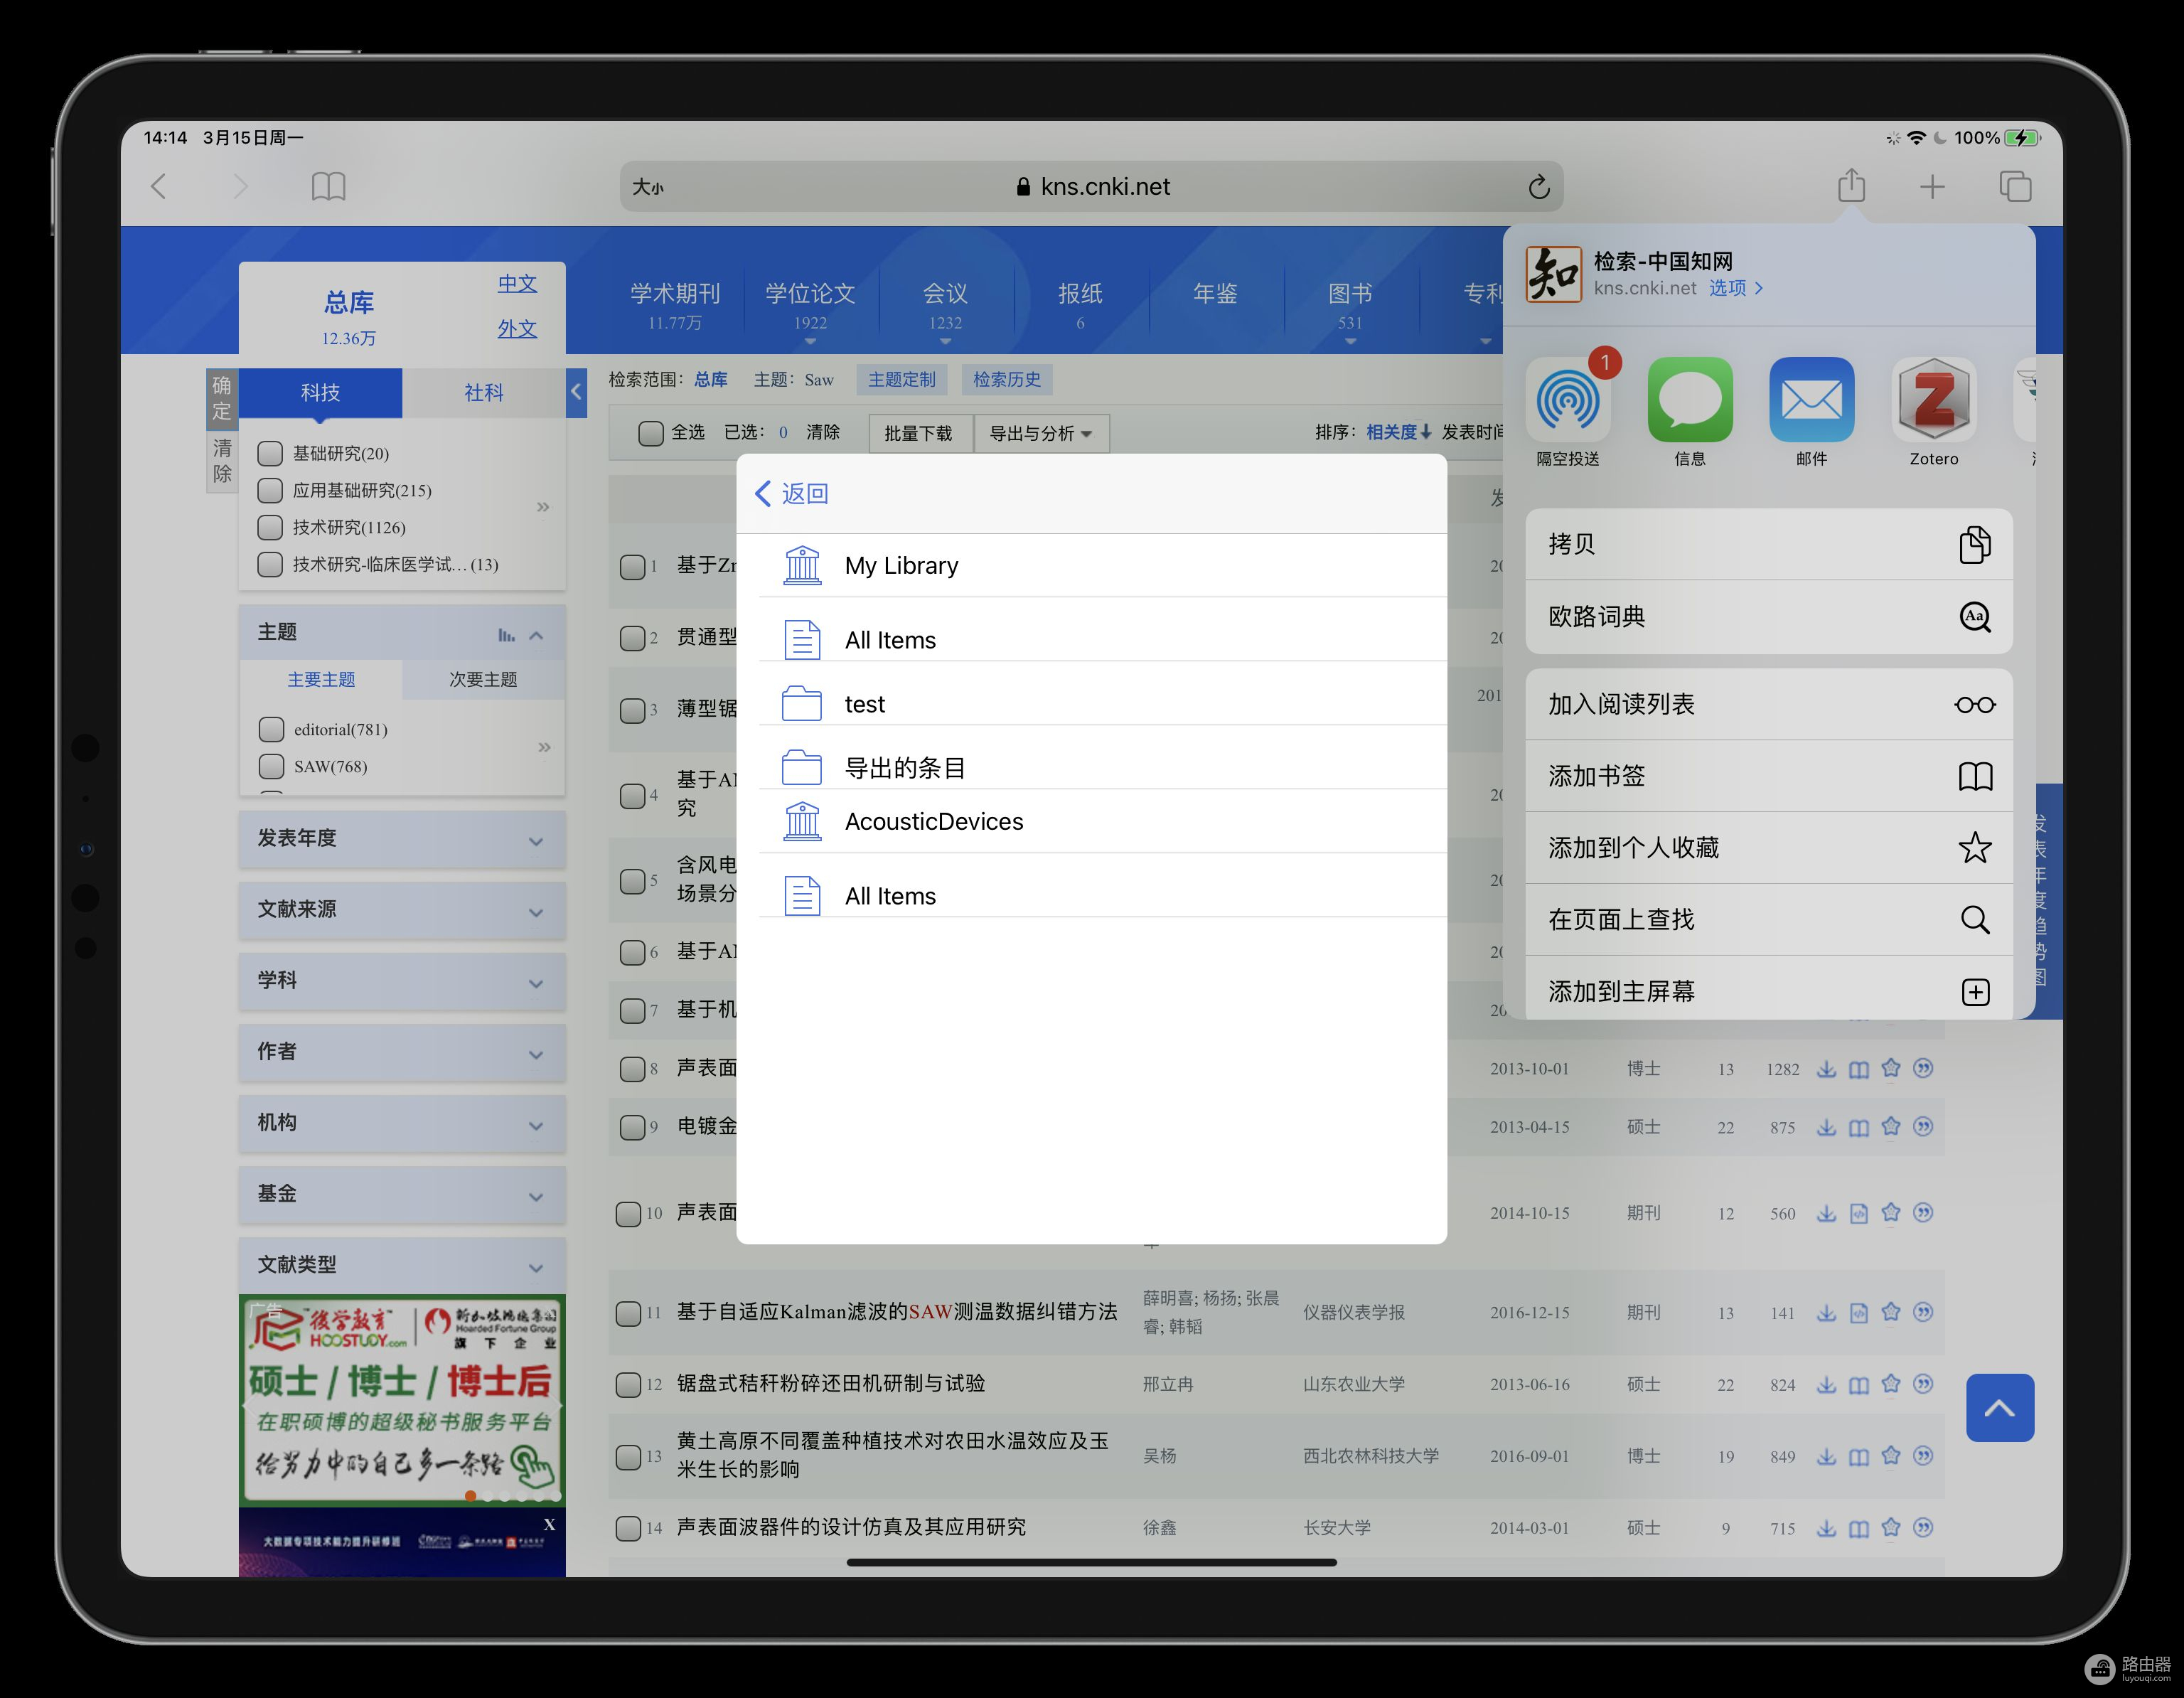2184x1698 pixels.
Task: Tick the SAW(768) topic checkbox
Action: 271,767
